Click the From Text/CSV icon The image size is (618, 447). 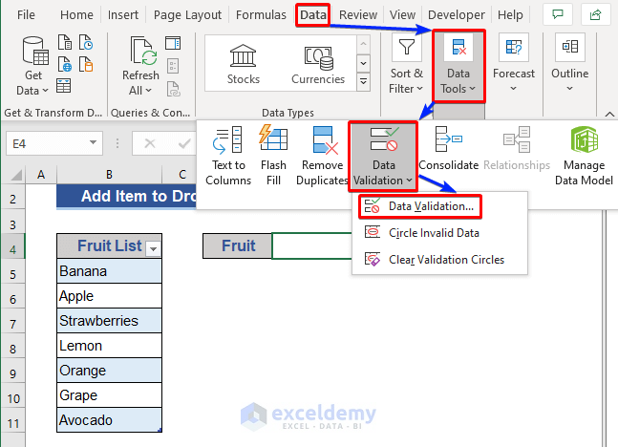click(x=65, y=43)
